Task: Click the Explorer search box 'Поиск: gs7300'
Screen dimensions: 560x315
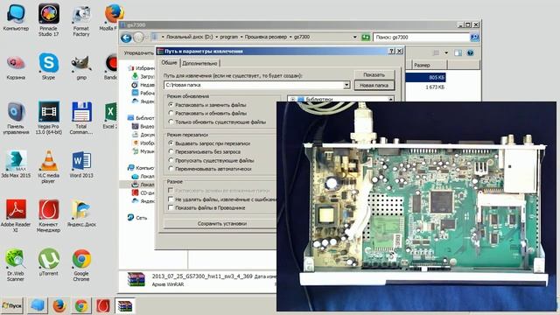Action: tap(422, 37)
